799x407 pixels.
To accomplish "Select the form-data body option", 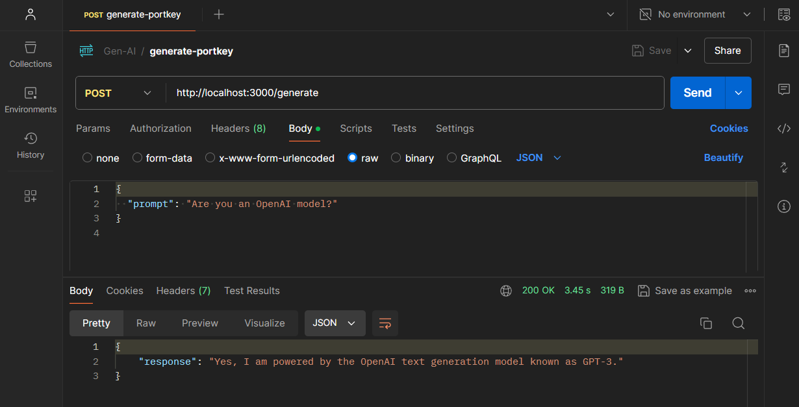I will [137, 158].
